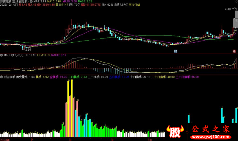Image resolution: width=238 pixels, height=141 pixels.
Task: Click the turnover amount 额1.73亿
Action: (x=74, y=5)
